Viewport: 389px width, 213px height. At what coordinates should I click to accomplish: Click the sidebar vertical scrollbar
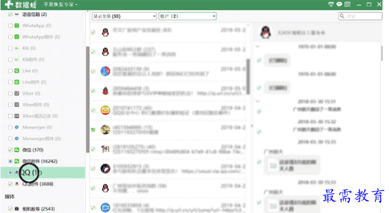click(x=87, y=100)
